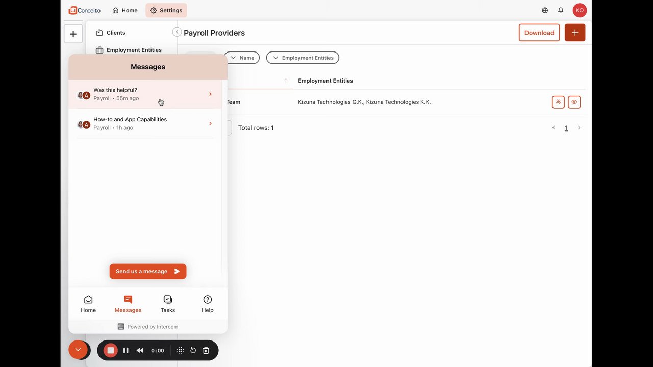
Task: Switch to the Messages tab
Action: pos(128,304)
